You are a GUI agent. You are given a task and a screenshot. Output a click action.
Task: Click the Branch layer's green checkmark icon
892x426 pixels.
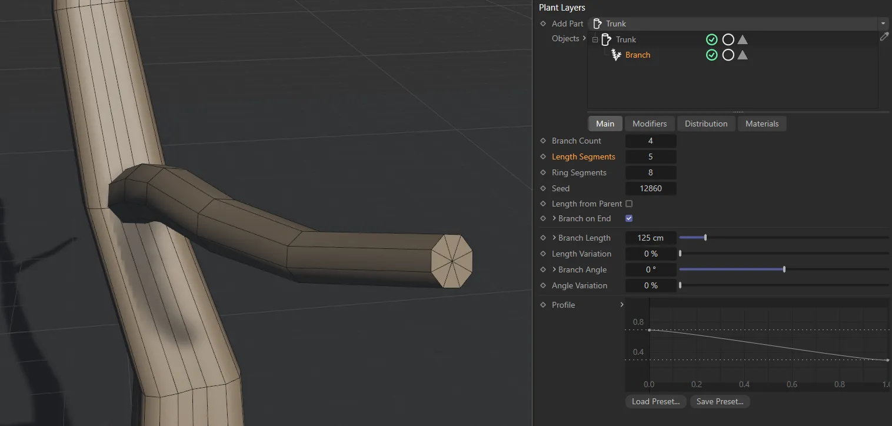point(711,55)
